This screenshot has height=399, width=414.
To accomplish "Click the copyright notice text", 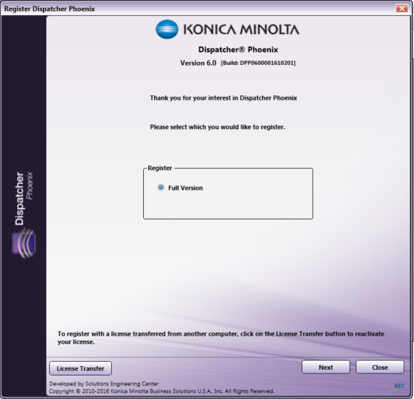I will 162,391.
